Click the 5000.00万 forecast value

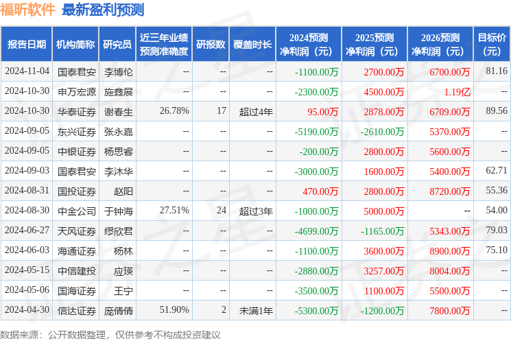pos(384,211)
